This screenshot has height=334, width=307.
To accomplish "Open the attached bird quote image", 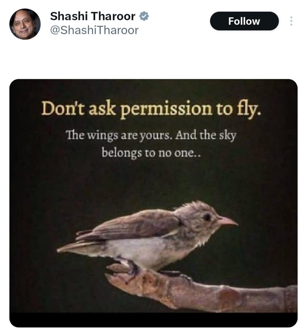I will (x=153, y=203).
